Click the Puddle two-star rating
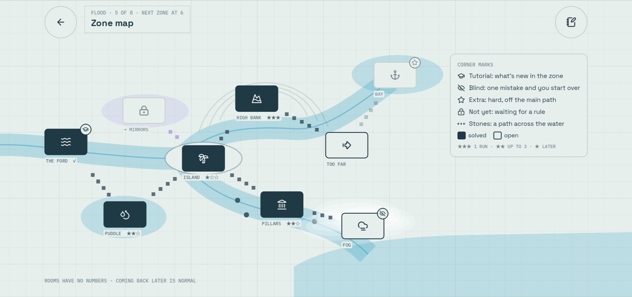Screen dimensions: 632x297 click(134, 233)
